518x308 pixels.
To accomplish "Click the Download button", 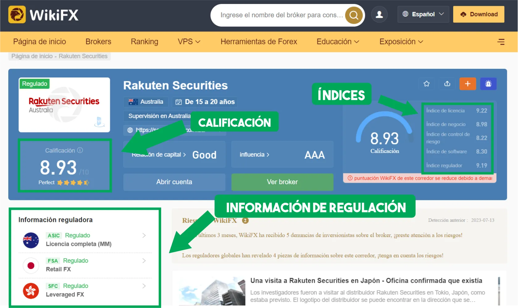I will 478,14.
